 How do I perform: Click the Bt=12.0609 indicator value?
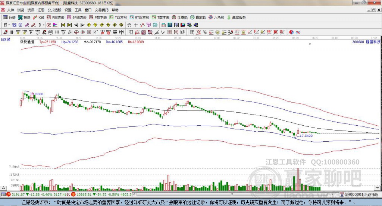coord(136,42)
